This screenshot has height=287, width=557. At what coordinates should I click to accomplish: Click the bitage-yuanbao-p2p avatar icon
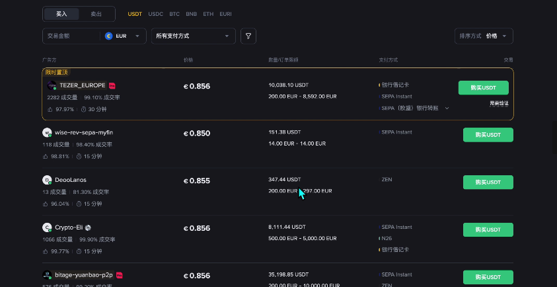click(x=47, y=275)
